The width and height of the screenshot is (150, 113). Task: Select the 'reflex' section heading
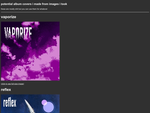6,90
